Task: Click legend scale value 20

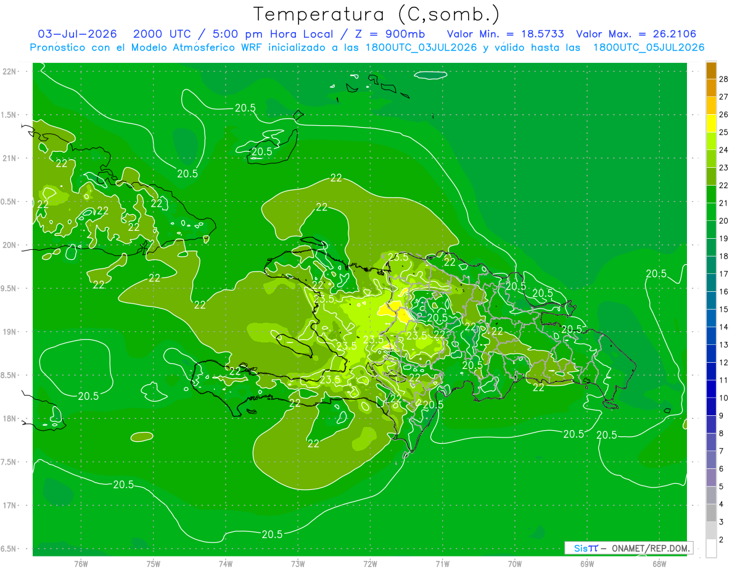Action: (x=724, y=221)
